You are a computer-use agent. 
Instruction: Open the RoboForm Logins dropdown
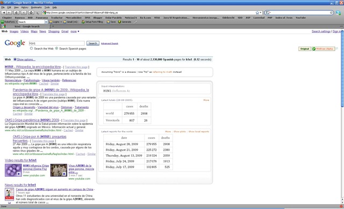coord(55,22)
